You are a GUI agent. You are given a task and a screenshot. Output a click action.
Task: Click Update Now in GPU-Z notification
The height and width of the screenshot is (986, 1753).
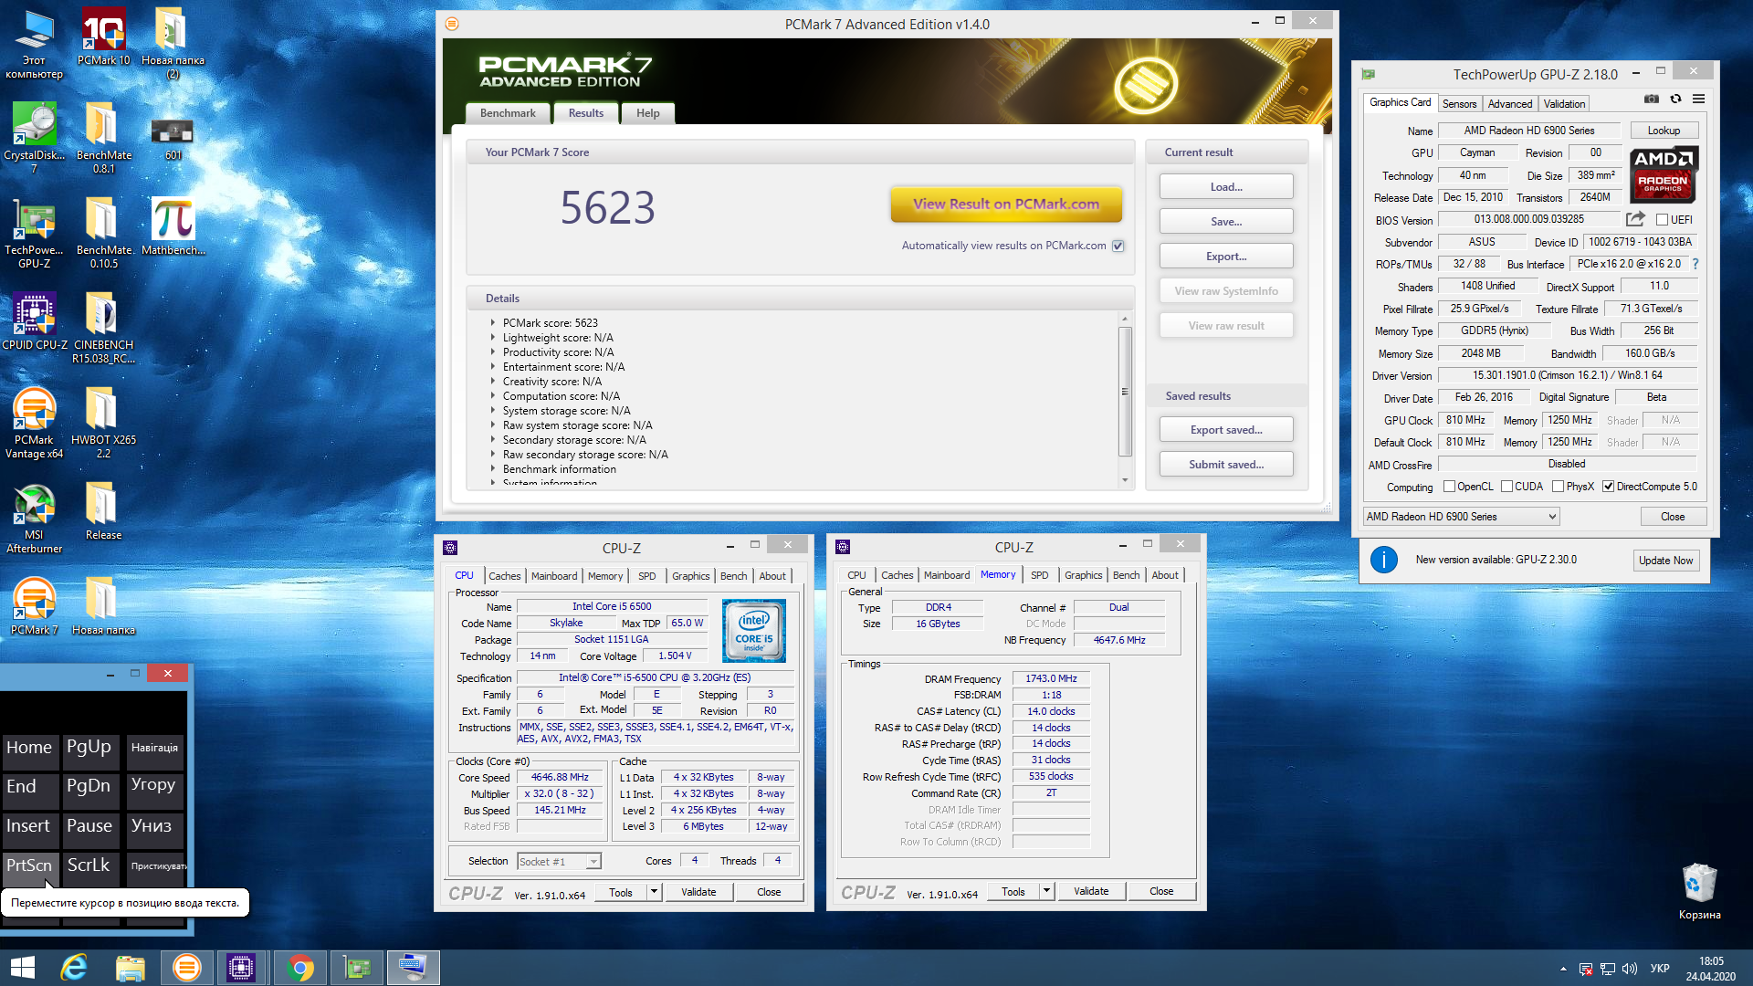[1665, 561]
